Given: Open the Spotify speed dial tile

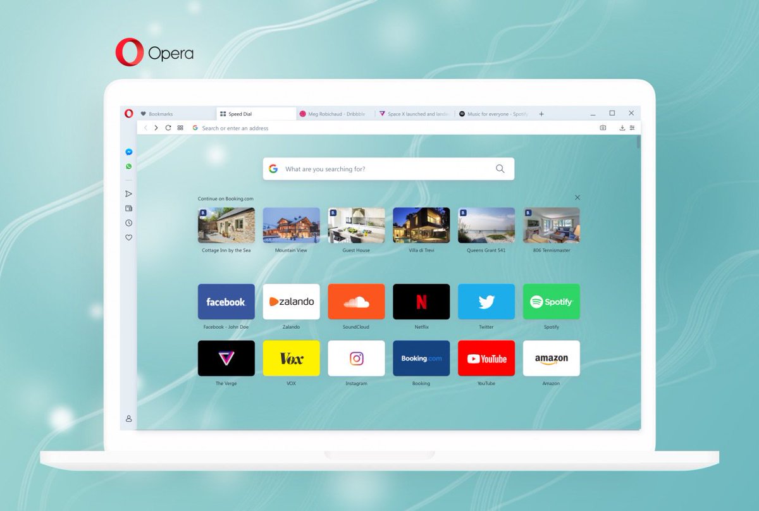Looking at the screenshot, I should point(552,302).
